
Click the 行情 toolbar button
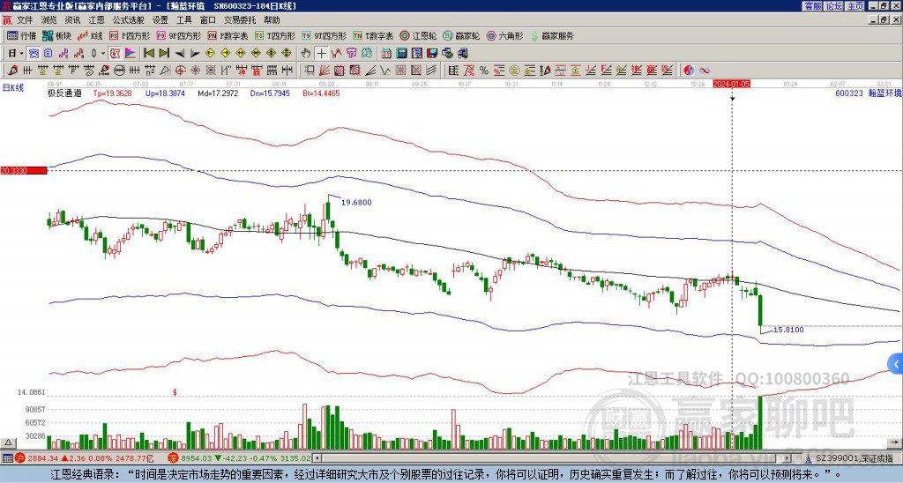click(22, 36)
